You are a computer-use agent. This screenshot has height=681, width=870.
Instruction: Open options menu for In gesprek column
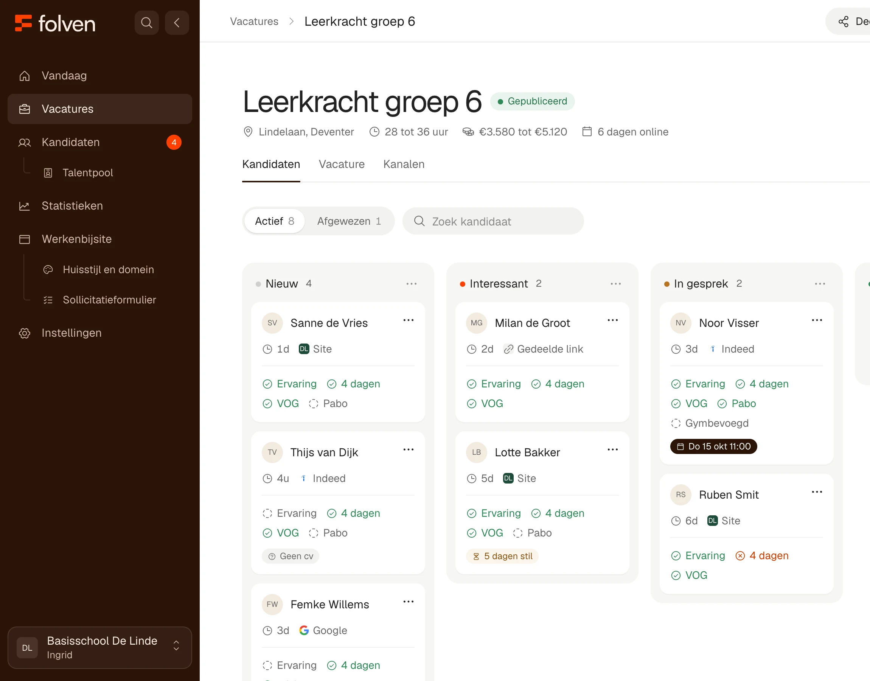pyautogui.click(x=820, y=284)
